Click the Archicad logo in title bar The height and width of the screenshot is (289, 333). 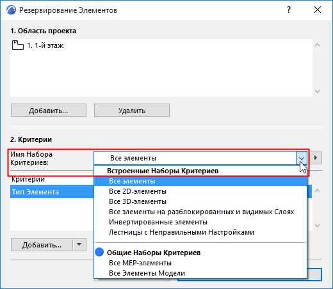(x=11, y=10)
